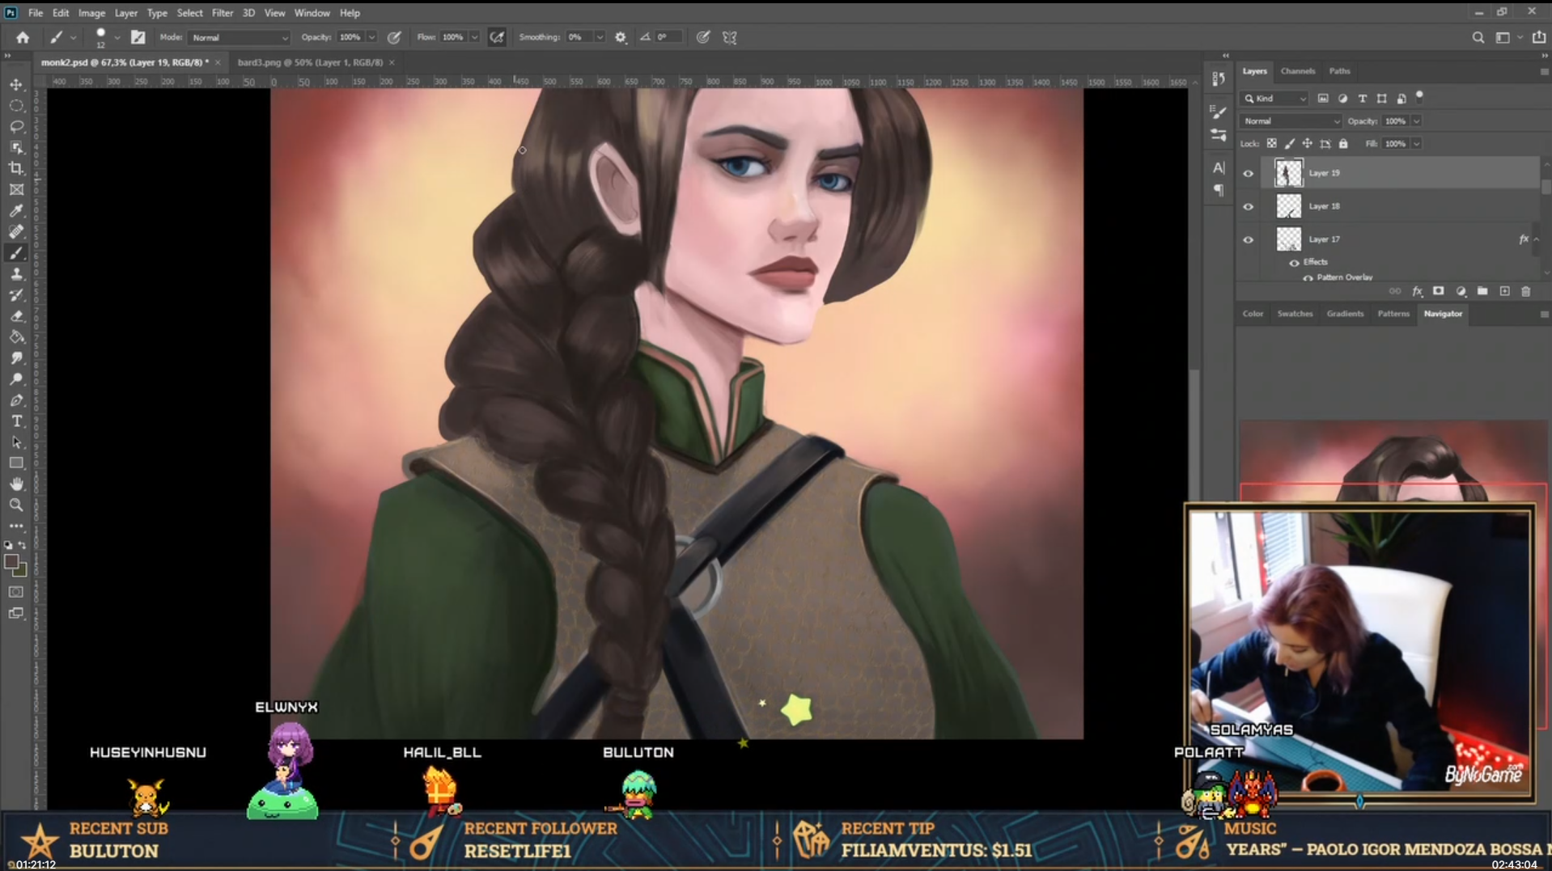This screenshot has width=1552, height=871.
Task: Select the Horizontal Type tool
Action: pos(16,421)
